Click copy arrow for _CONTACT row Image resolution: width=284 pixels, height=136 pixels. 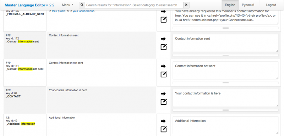163,94
